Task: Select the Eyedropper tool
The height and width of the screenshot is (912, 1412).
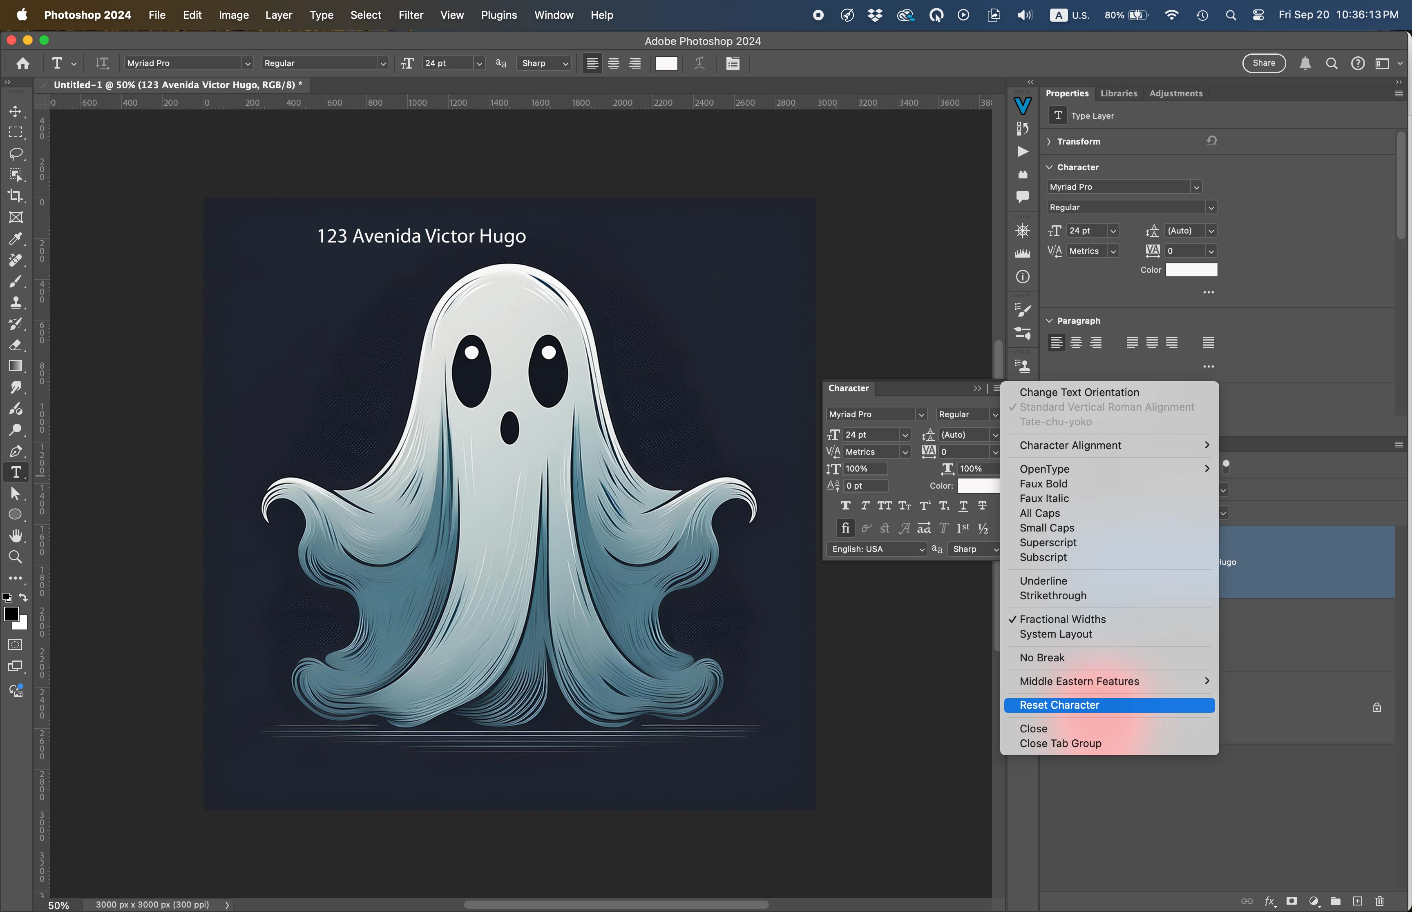Action: click(16, 239)
